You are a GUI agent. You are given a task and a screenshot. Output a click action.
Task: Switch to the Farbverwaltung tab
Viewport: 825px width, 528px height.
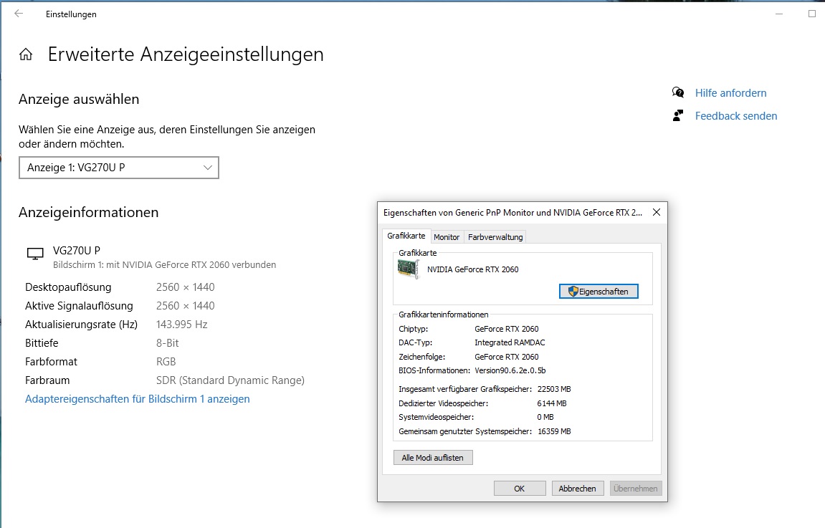(495, 237)
